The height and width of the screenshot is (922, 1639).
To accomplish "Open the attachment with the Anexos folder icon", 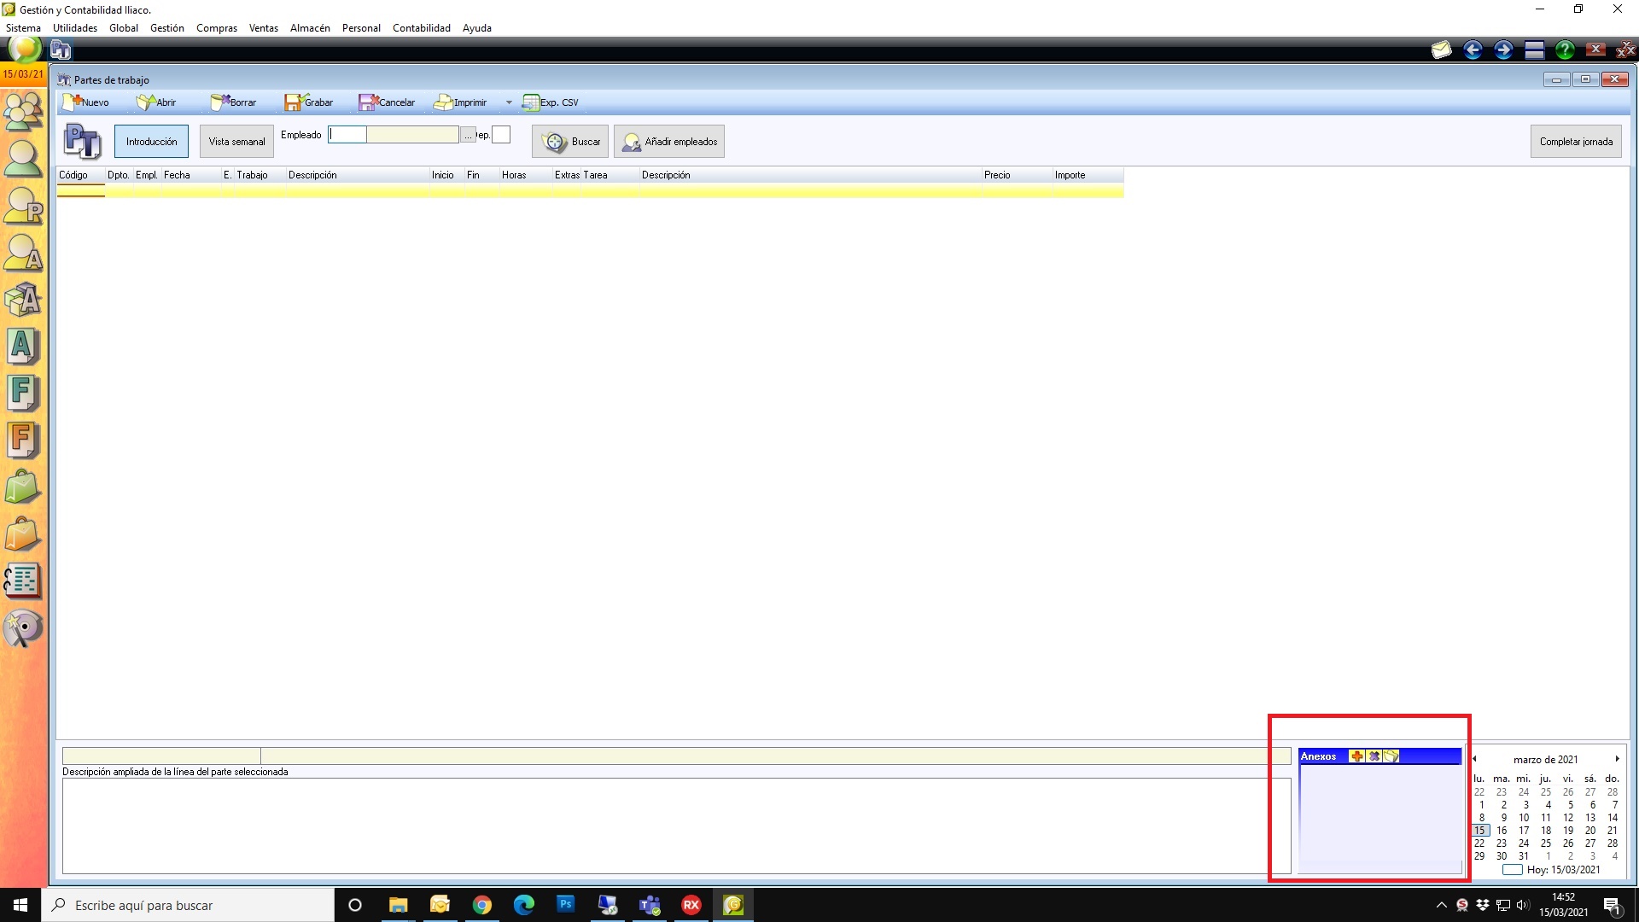I will coord(1391,756).
